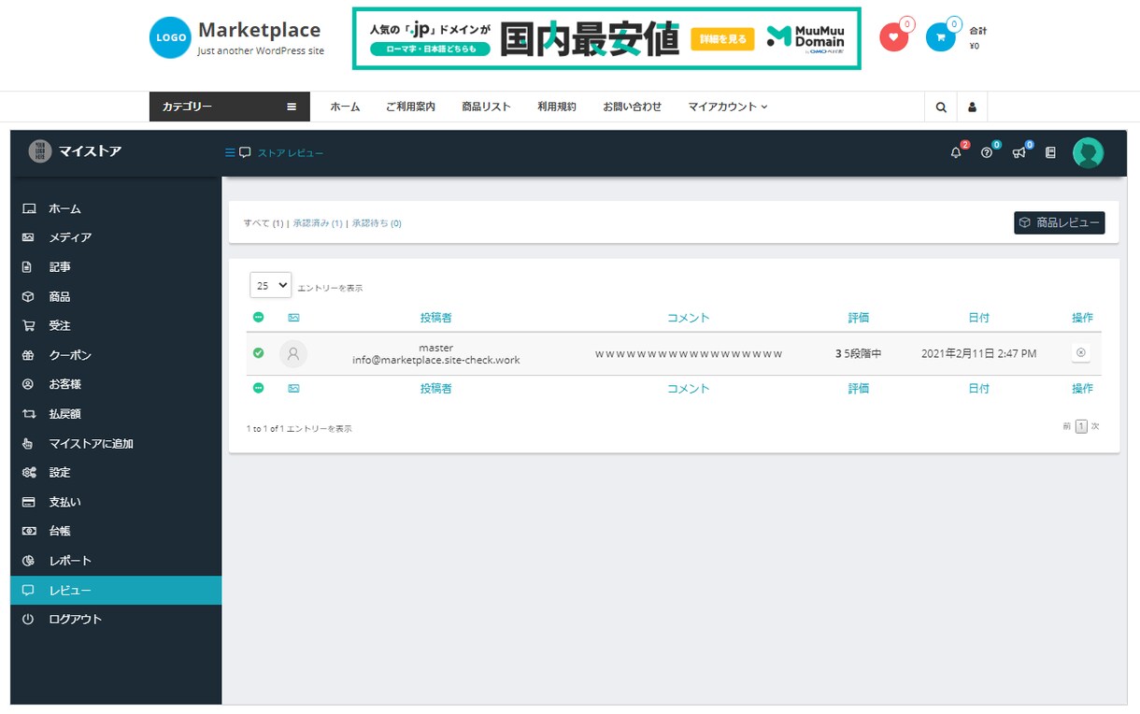Open マイストアに追加 in the sidebar
The height and width of the screenshot is (714, 1140).
116,443
